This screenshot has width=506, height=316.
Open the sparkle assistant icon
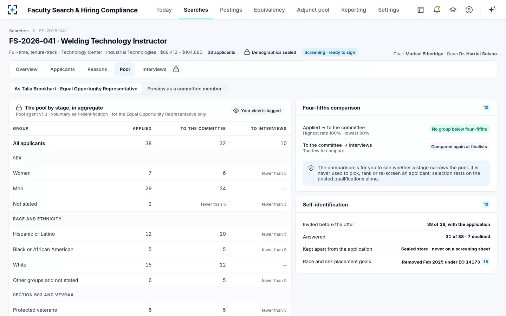[x=492, y=9]
